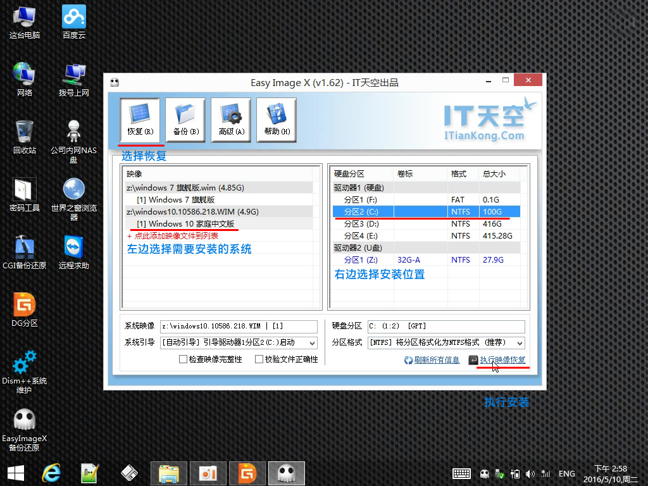This screenshot has width=648, height=486.
Task: Click the 系统映像 path field
Action: coord(239,326)
